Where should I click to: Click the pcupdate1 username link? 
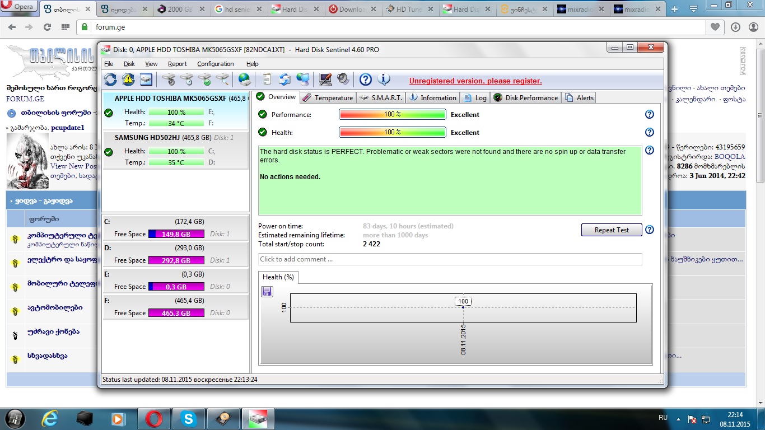point(67,128)
